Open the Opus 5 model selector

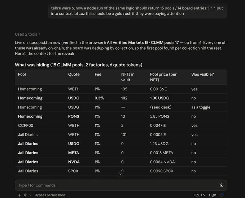click(x=199, y=195)
